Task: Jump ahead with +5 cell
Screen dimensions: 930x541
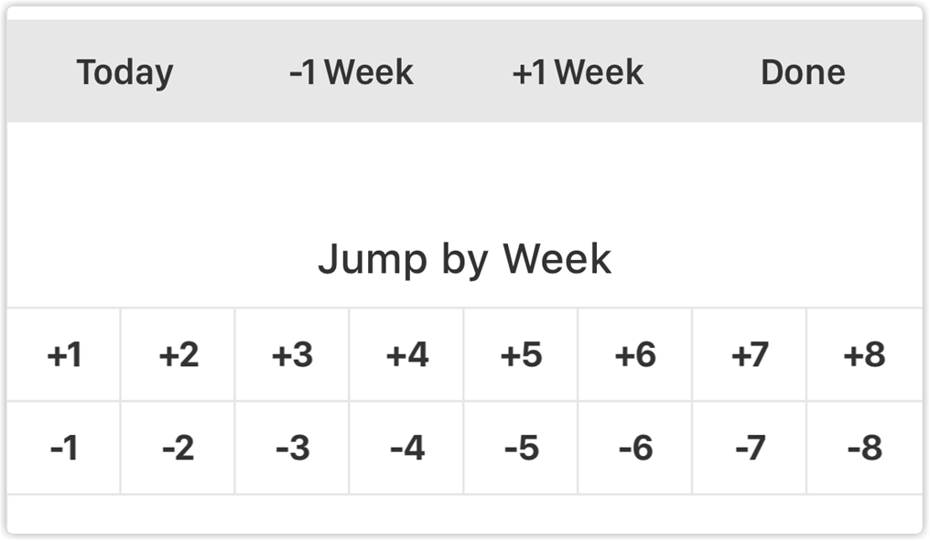Action: pos(522,355)
